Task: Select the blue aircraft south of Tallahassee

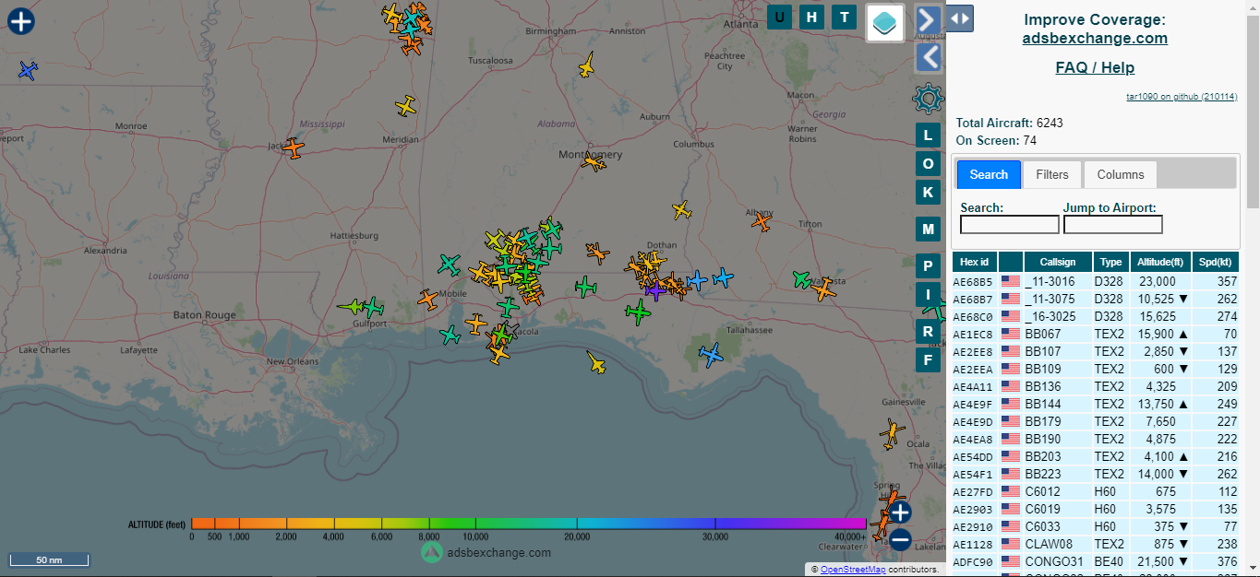Action: [711, 353]
